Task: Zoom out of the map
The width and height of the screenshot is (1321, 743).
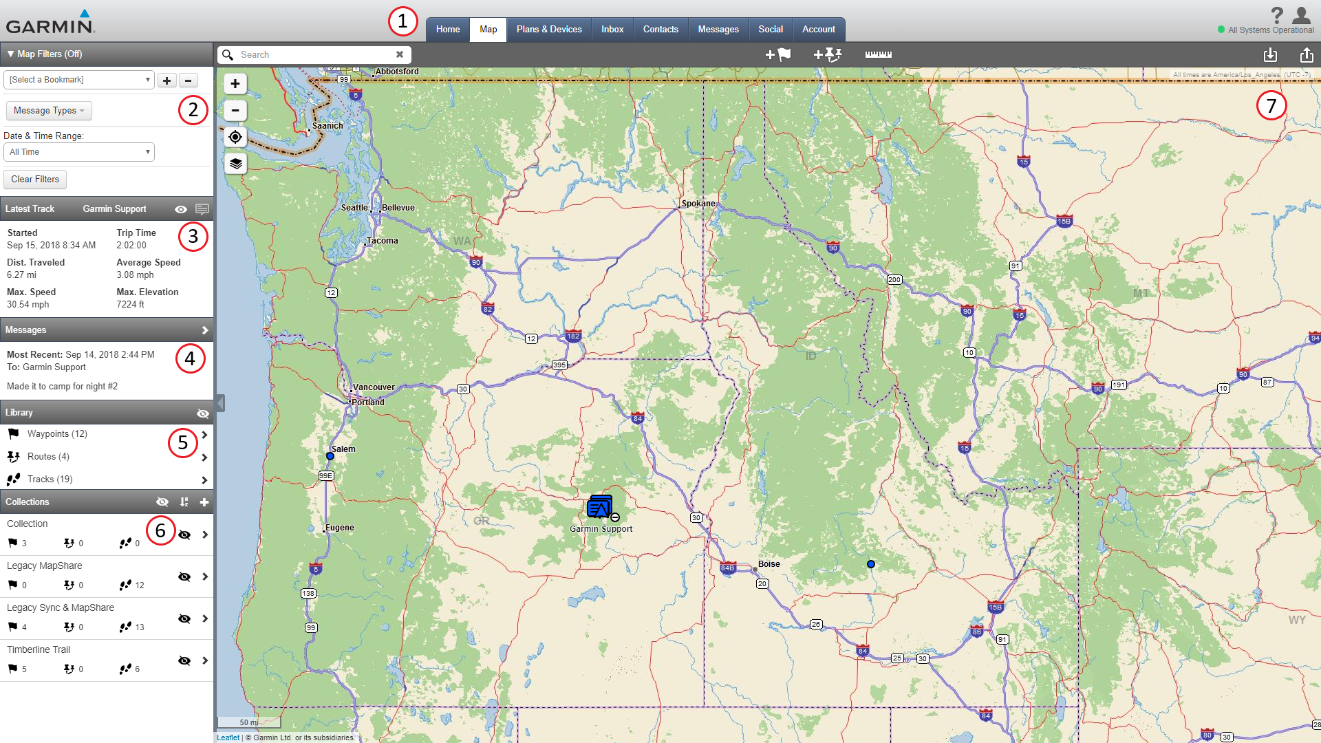Action: coord(235,110)
